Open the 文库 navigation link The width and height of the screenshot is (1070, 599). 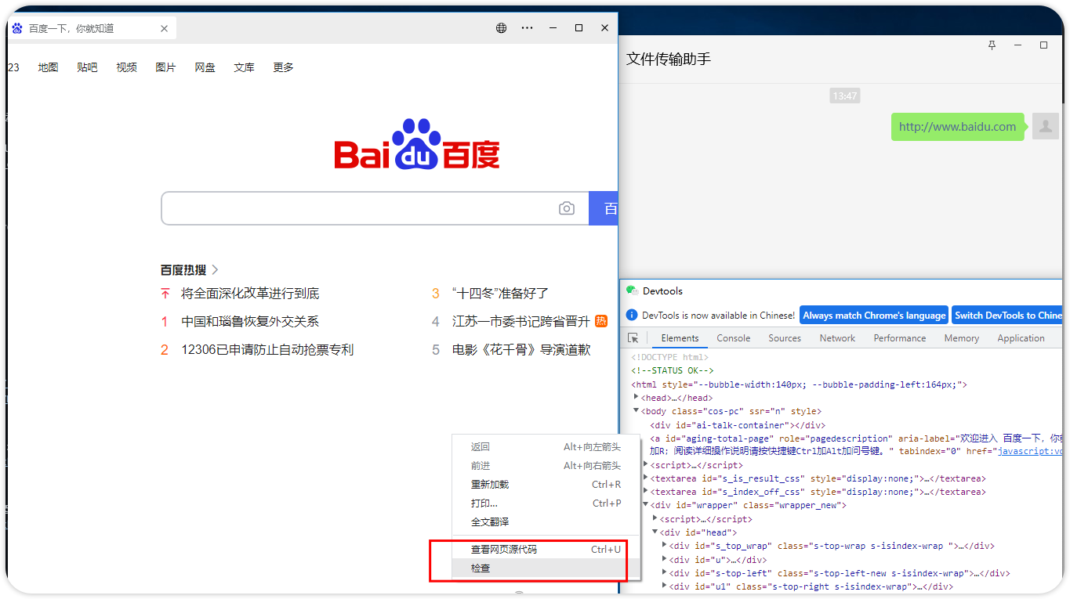[x=244, y=67]
